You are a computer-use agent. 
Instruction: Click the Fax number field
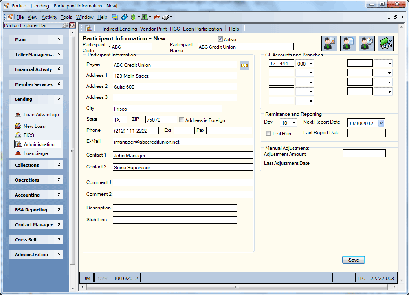pyautogui.click(x=229, y=131)
